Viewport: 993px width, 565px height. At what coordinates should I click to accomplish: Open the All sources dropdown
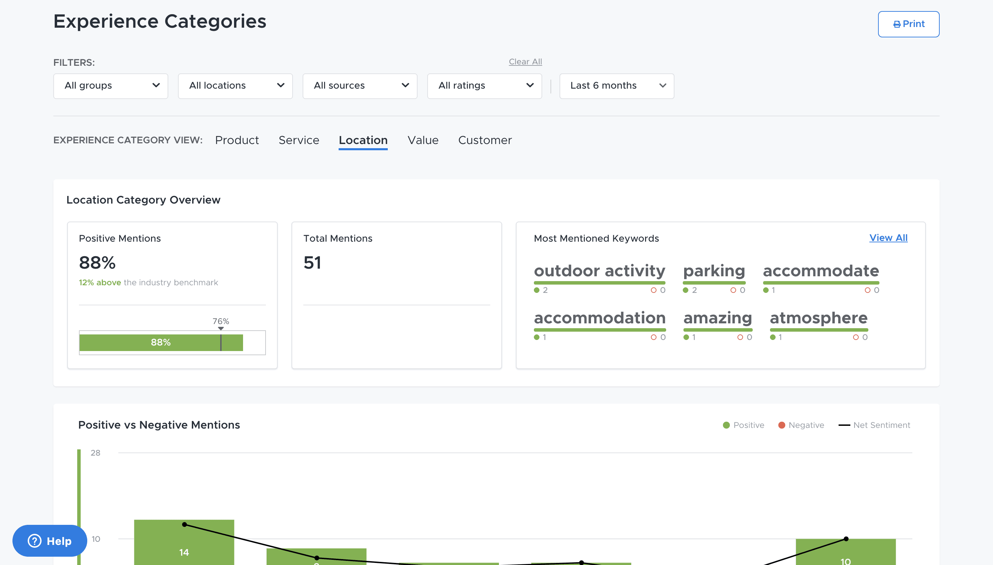coord(360,86)
